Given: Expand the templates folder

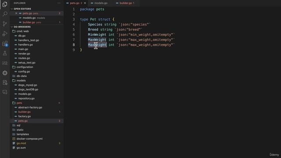Looking at the screenshot, I should [x=22, y=134].
